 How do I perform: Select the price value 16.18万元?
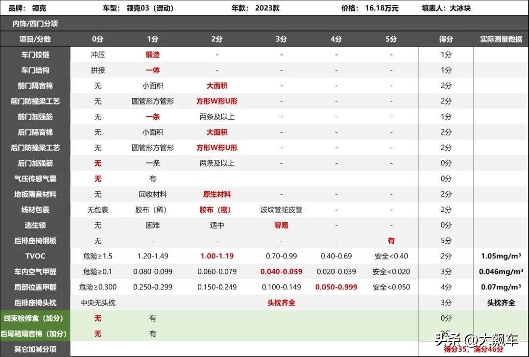(382, 8)
